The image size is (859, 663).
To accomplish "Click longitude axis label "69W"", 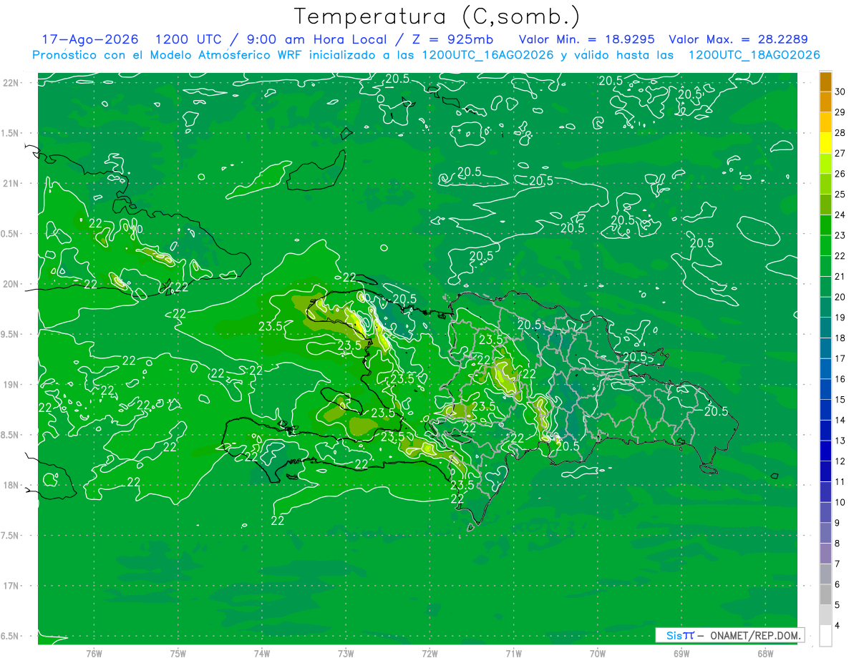I will coord(681,654).
